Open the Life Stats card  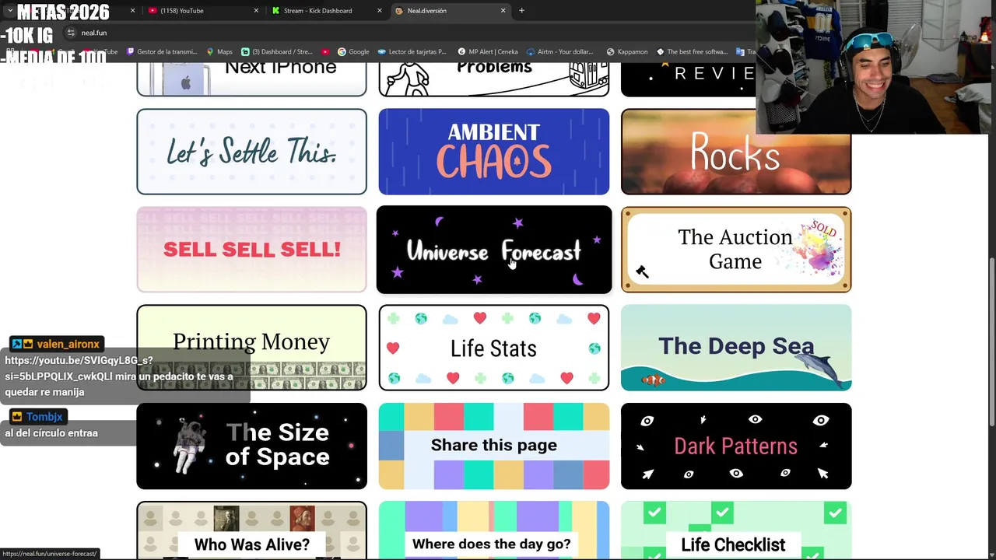(x=494, y=348)
